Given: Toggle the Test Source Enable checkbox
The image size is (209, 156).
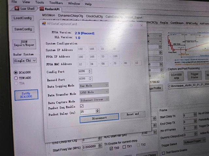Looking at the screenshot, I should [163, 153].
